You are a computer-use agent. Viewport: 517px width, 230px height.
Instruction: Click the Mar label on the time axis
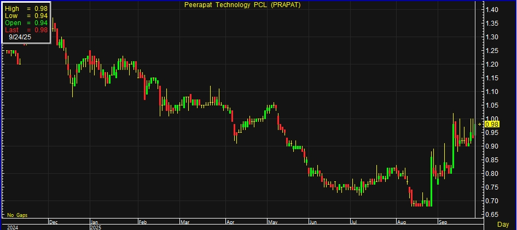click(184, 222)
